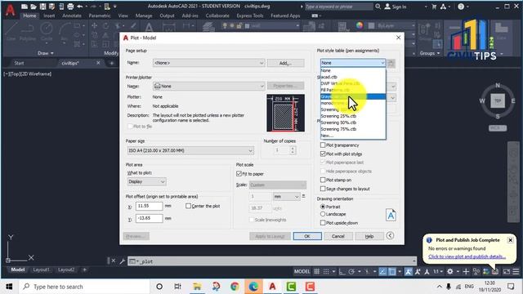This screenshot has width=523, height=294.
Task: Enable Center the plot checkbox
Action: point(188,206)
